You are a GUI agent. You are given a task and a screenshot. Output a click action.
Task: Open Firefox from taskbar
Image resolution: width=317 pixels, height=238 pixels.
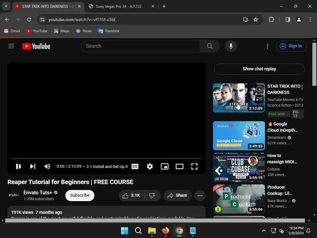click(x=166, y=231)
